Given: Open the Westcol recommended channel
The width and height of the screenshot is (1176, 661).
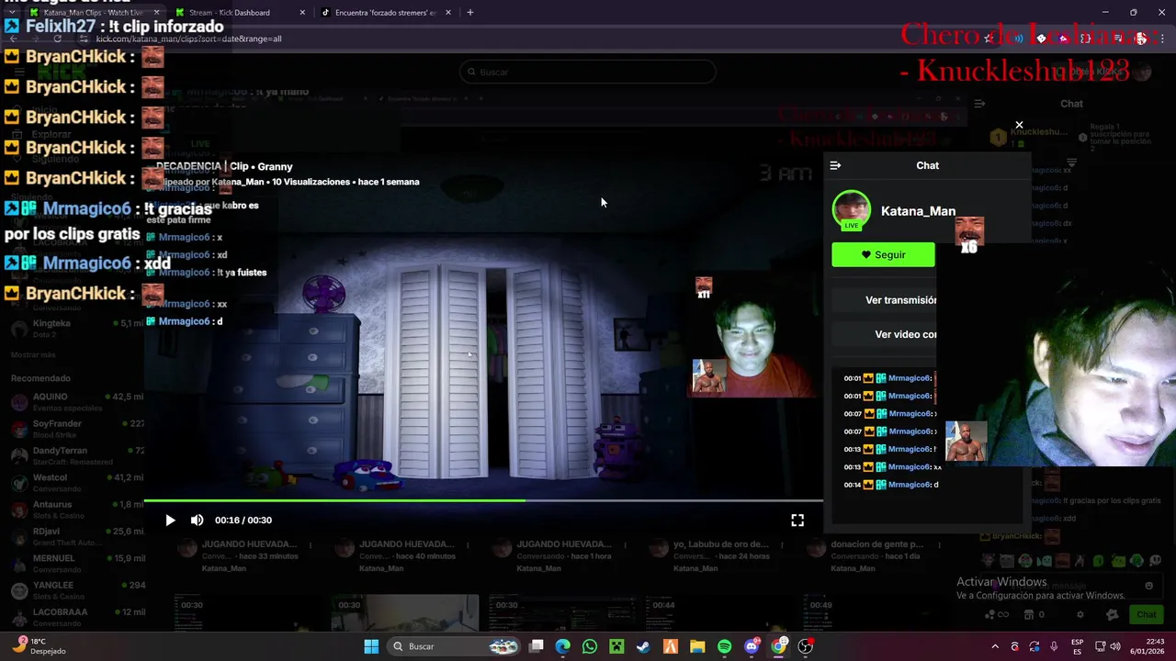Looking at the screenshot, I should (x=77, y=482).
